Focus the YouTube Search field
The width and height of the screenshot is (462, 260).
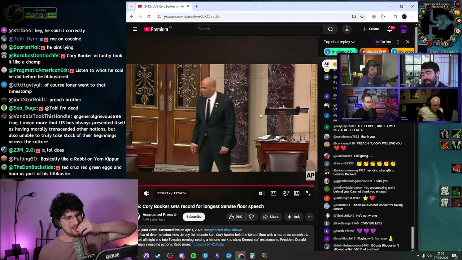coord(258,29)
